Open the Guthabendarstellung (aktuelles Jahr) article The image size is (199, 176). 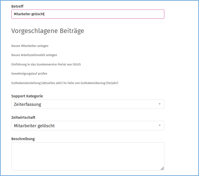point(65,83)
